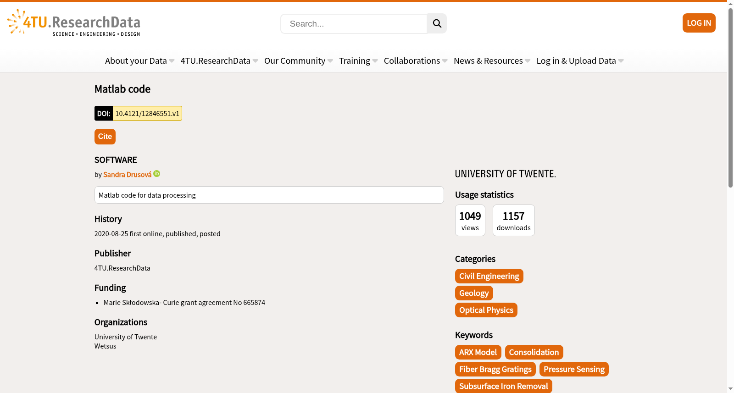Expand the News & Resources menu
This screenshot has width=734, height=393.
492,61
